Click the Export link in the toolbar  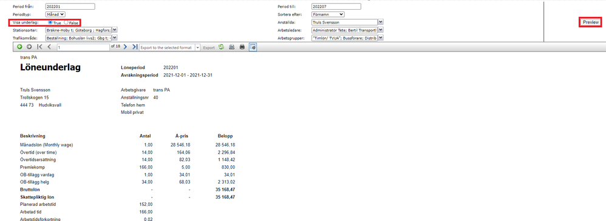[209, 47]
